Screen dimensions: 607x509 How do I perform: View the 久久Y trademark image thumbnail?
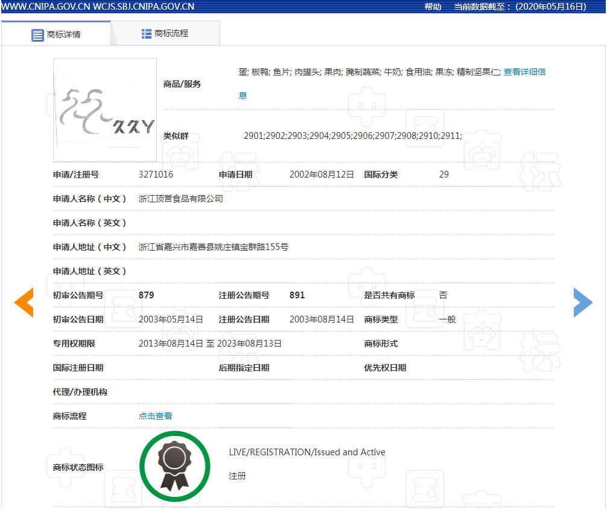pyautogui.click(x=104, y=110)
